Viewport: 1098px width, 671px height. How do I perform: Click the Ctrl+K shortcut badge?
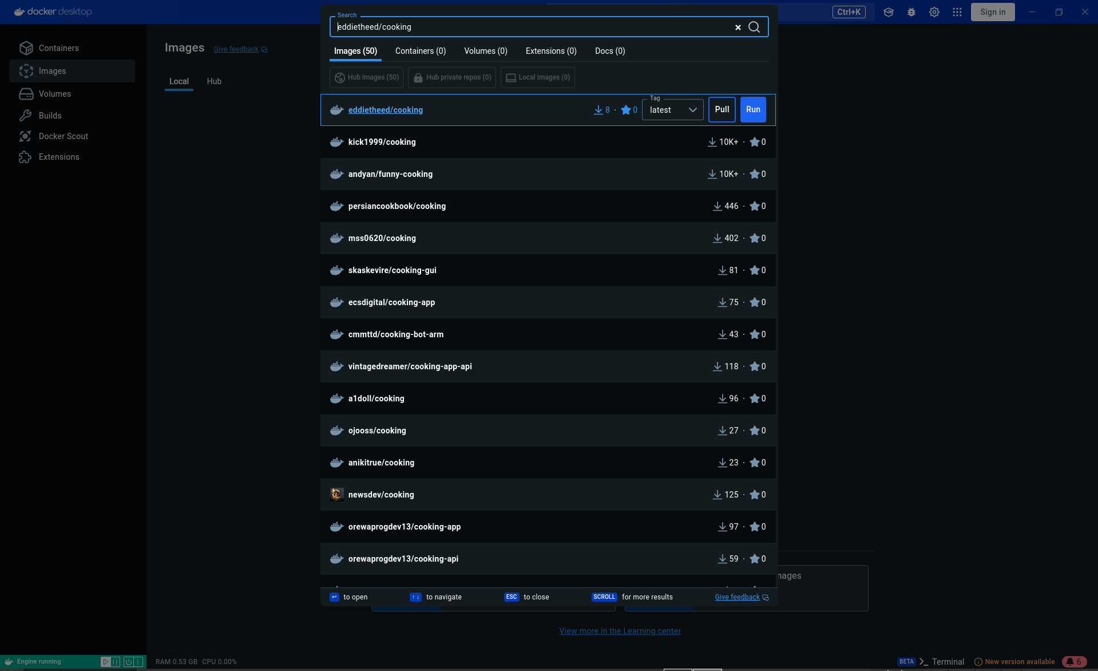849,12
